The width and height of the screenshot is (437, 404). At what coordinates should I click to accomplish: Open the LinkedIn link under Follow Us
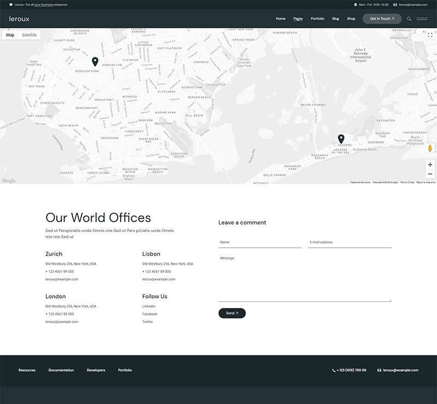click(x=149, y=306)
